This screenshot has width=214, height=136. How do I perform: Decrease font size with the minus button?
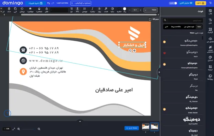[x=130, y=10]
